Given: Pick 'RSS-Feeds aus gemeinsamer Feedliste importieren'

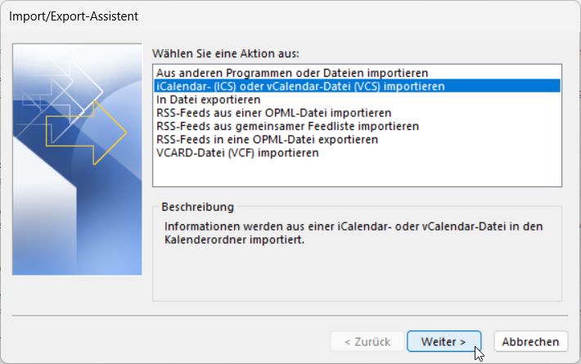Looking at the screenshot, I should coord(287,126).
